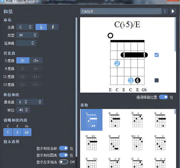The height and width of the screenshot is (168, 180).
Task: Toggle the root position emphasis switch
Action: point(163,97)
